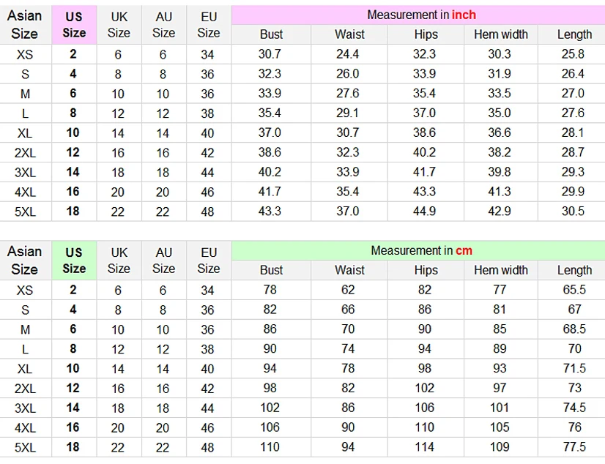Screen dimensions: 605x464
Task: Click waist value 24.4 for size XS
Action: (x=347, y=54)
